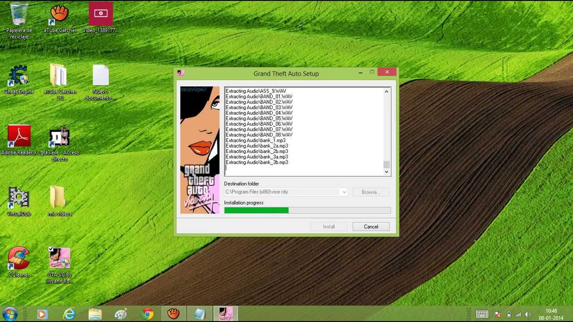Click the greyed-out Browse button
The image size is (573, 322).
point(371,192)
